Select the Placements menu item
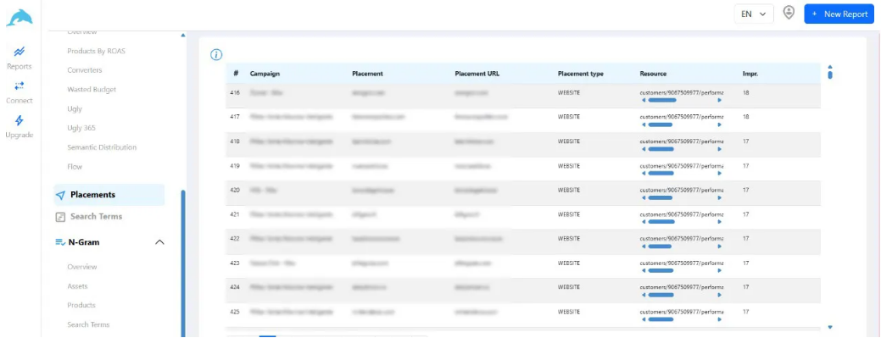881x349 pixels. point(109,195)
